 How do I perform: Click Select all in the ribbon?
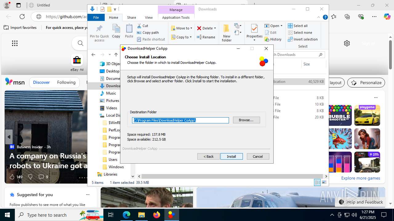[x=298, y=26]
